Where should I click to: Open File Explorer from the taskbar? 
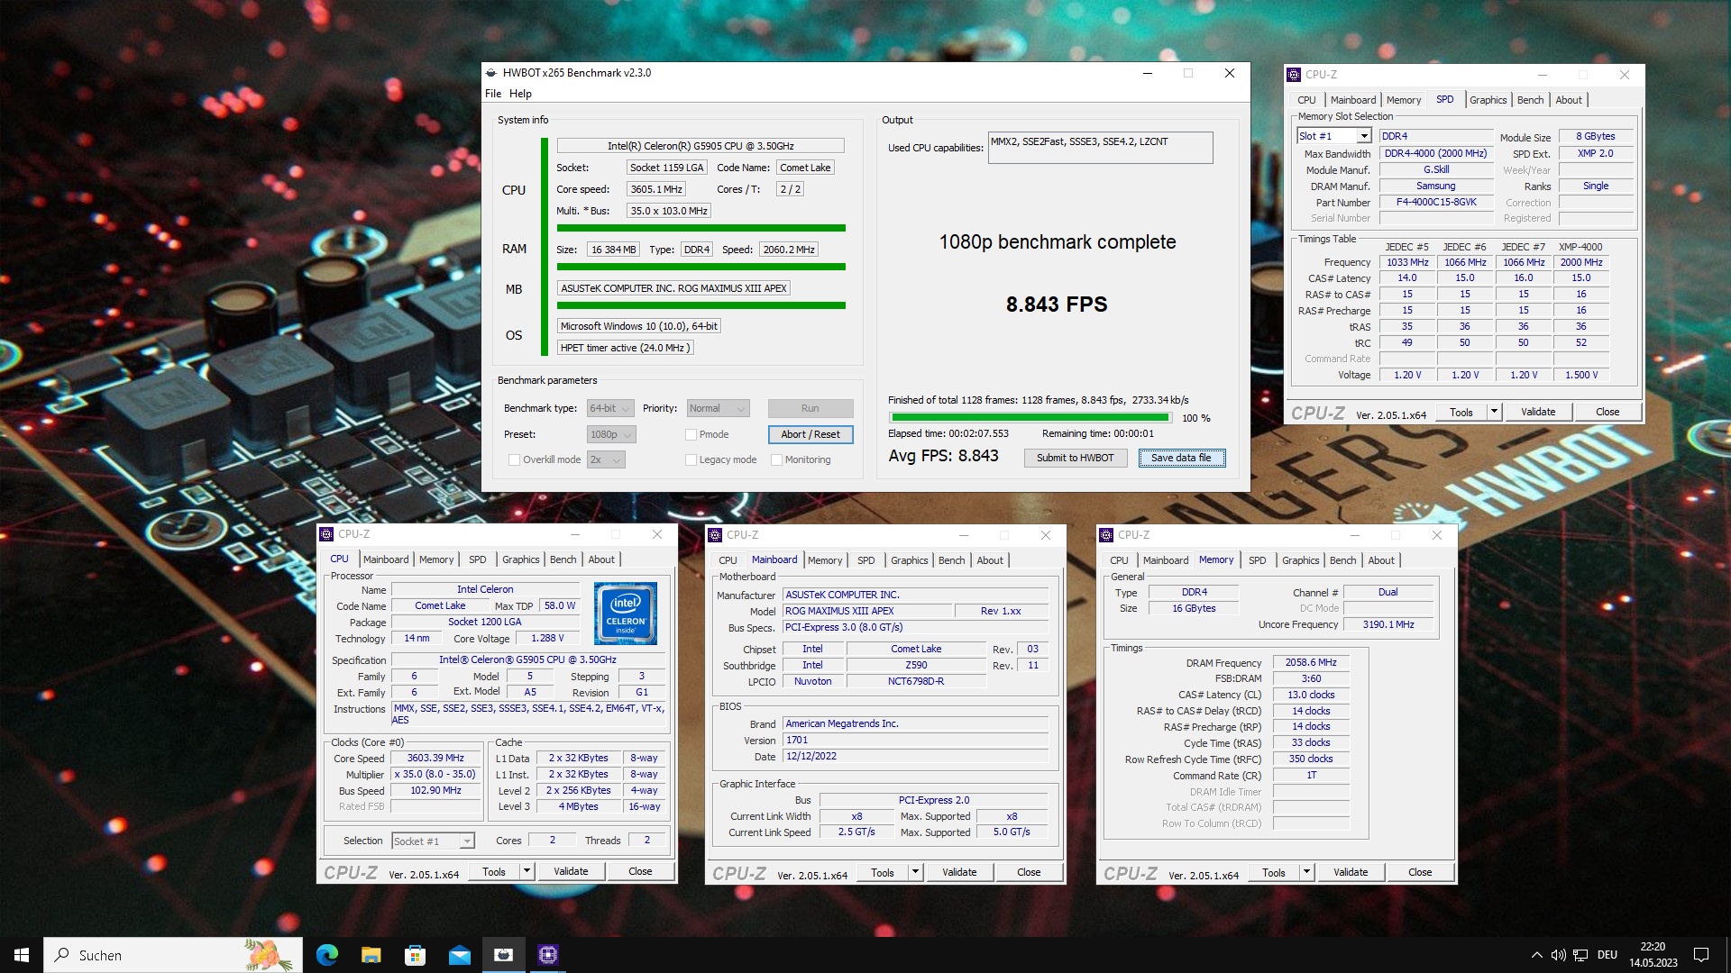pos(371,955)
